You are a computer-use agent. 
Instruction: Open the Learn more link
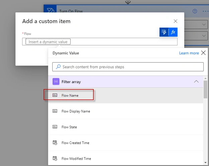(189, 53)
